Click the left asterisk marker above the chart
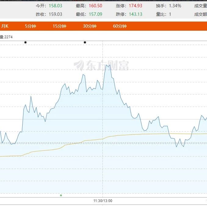The image size is (207, 206). coord(25,43)
